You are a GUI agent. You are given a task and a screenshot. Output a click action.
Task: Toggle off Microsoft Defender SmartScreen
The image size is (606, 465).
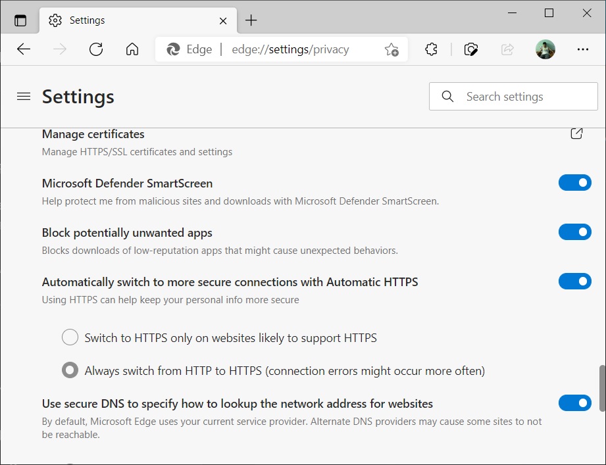575,182
